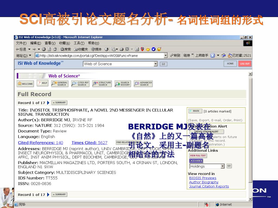This screenshot has width=278, height=208.
Task: Open the 文件(F) menu
Action: coord(21,43)
